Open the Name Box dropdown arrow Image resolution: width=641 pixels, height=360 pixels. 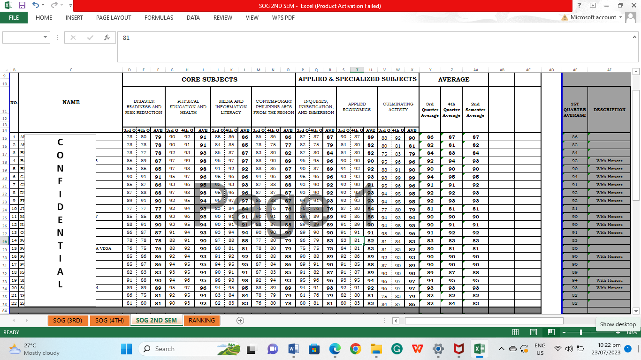click(x=46, y=37)
